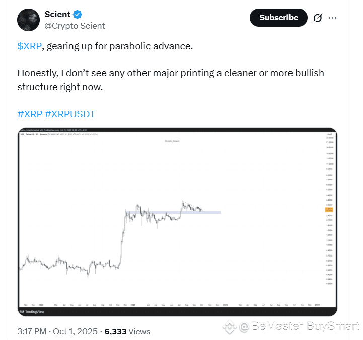Click the blue verified badge
This screenshot has height=340, width=363.
[x=78, y=15]
